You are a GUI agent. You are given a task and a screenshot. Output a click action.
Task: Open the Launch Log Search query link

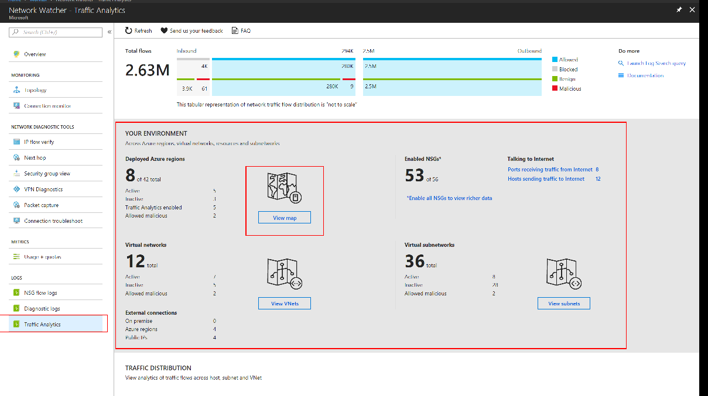[656, 64]
